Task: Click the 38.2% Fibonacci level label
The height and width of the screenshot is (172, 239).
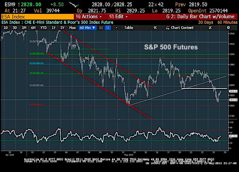Action: (x=36, y=73)
